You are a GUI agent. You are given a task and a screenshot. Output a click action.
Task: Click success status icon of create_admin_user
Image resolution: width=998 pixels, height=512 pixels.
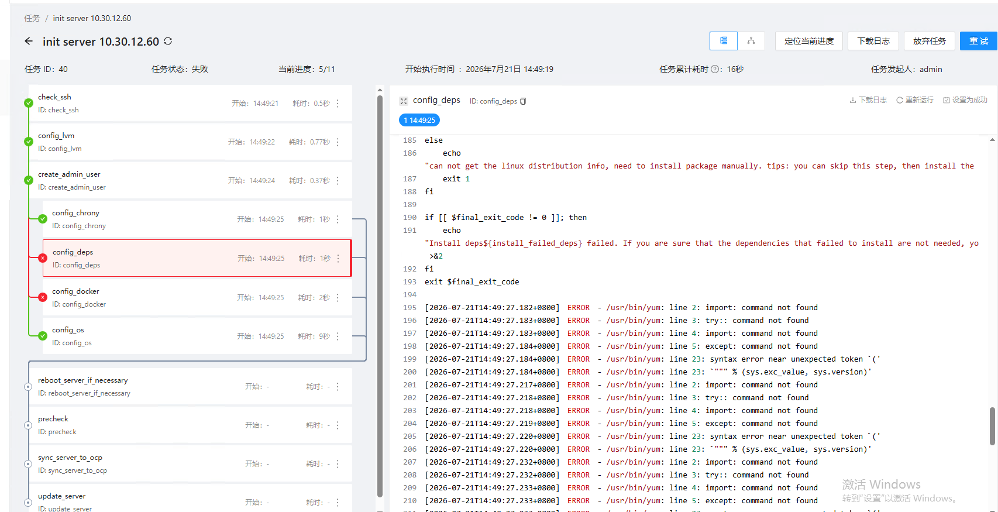click(x=28, y=180)
